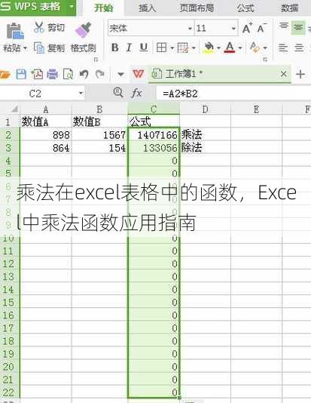Click the Print Preview icon

click(x=68, y=74)
